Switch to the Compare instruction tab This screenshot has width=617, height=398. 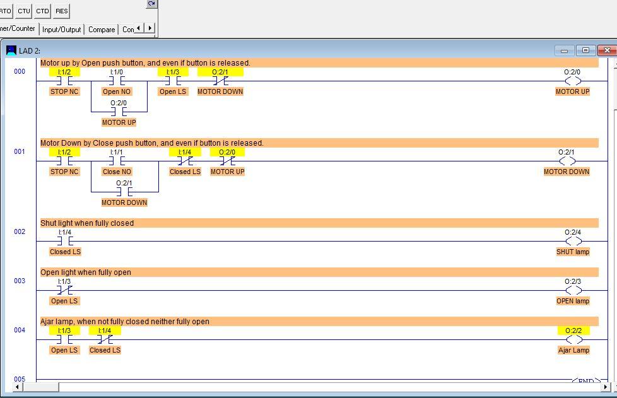click(101, 29)
